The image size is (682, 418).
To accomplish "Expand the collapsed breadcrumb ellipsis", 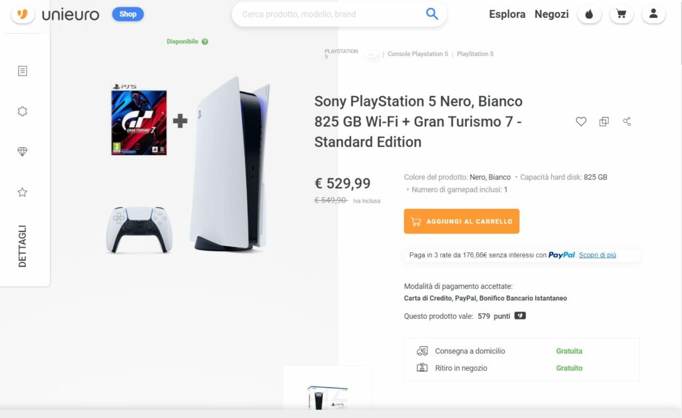I will coord(372,54).
